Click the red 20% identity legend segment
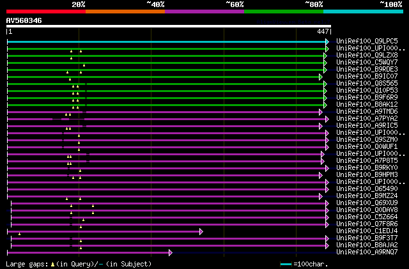This screenshot has height=269, width=409. coord(46,12)
